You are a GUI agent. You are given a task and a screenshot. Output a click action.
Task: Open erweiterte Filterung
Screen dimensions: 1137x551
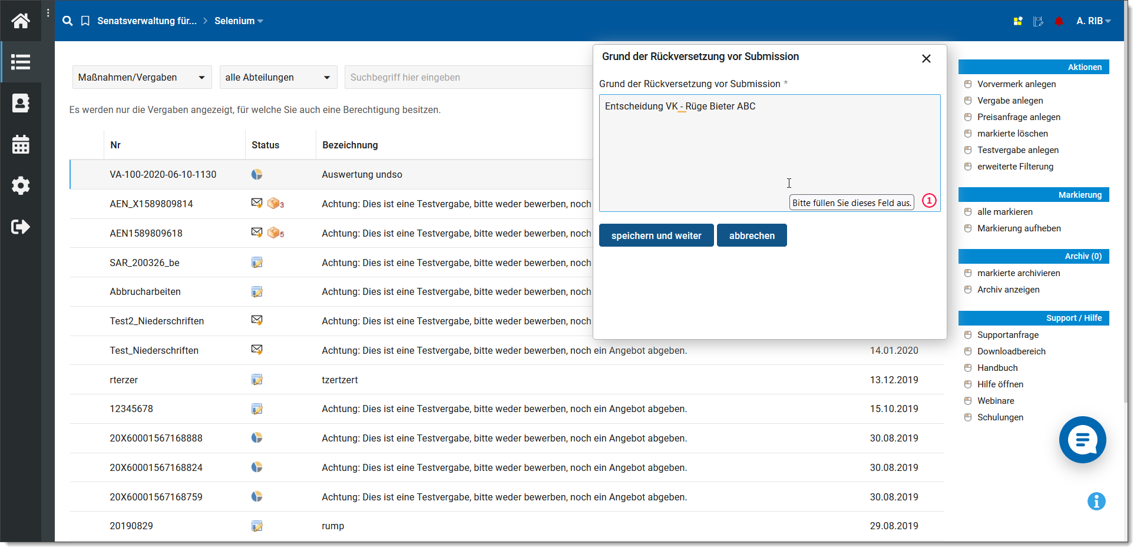(1015, 167)
